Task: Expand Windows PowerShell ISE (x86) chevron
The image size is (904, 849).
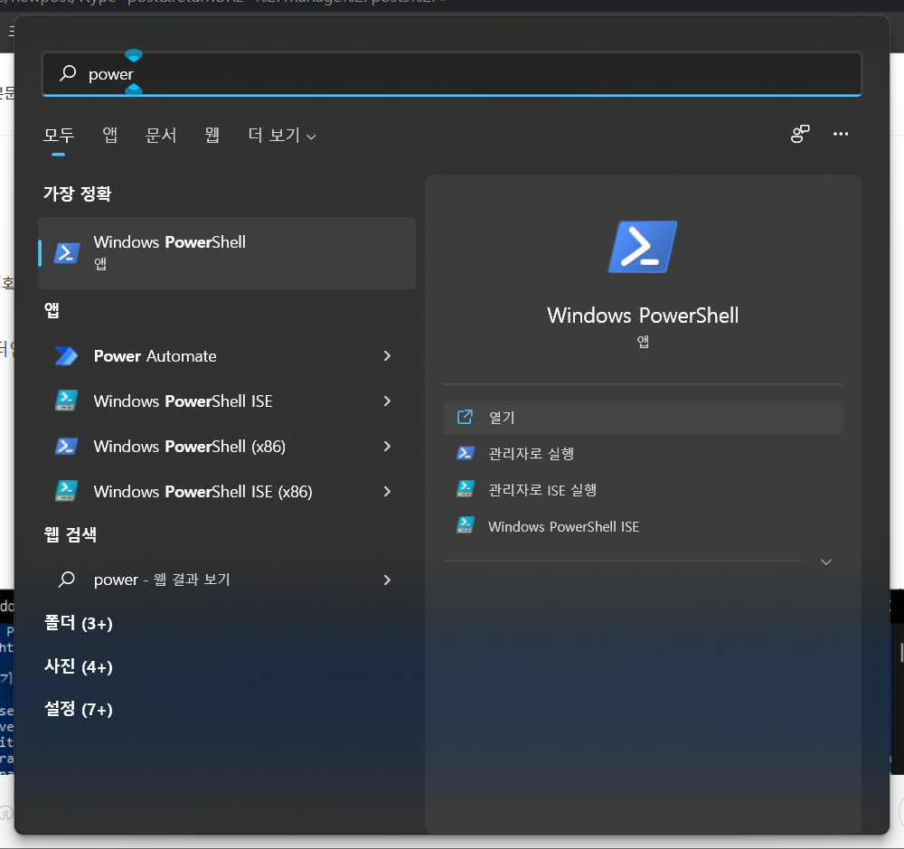Action: click(x=387, y=491)
